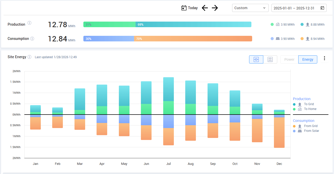This screenshot has height=174, width=334.
Task: Click calendar icon in date range field
Action: point(322,8)
